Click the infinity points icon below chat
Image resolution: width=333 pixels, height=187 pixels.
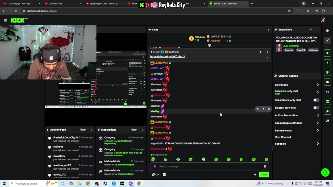pos(155,175)
